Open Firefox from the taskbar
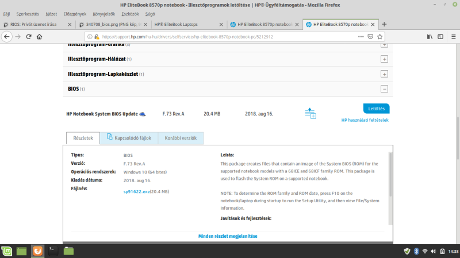460x258 pixels. (37, 251)
